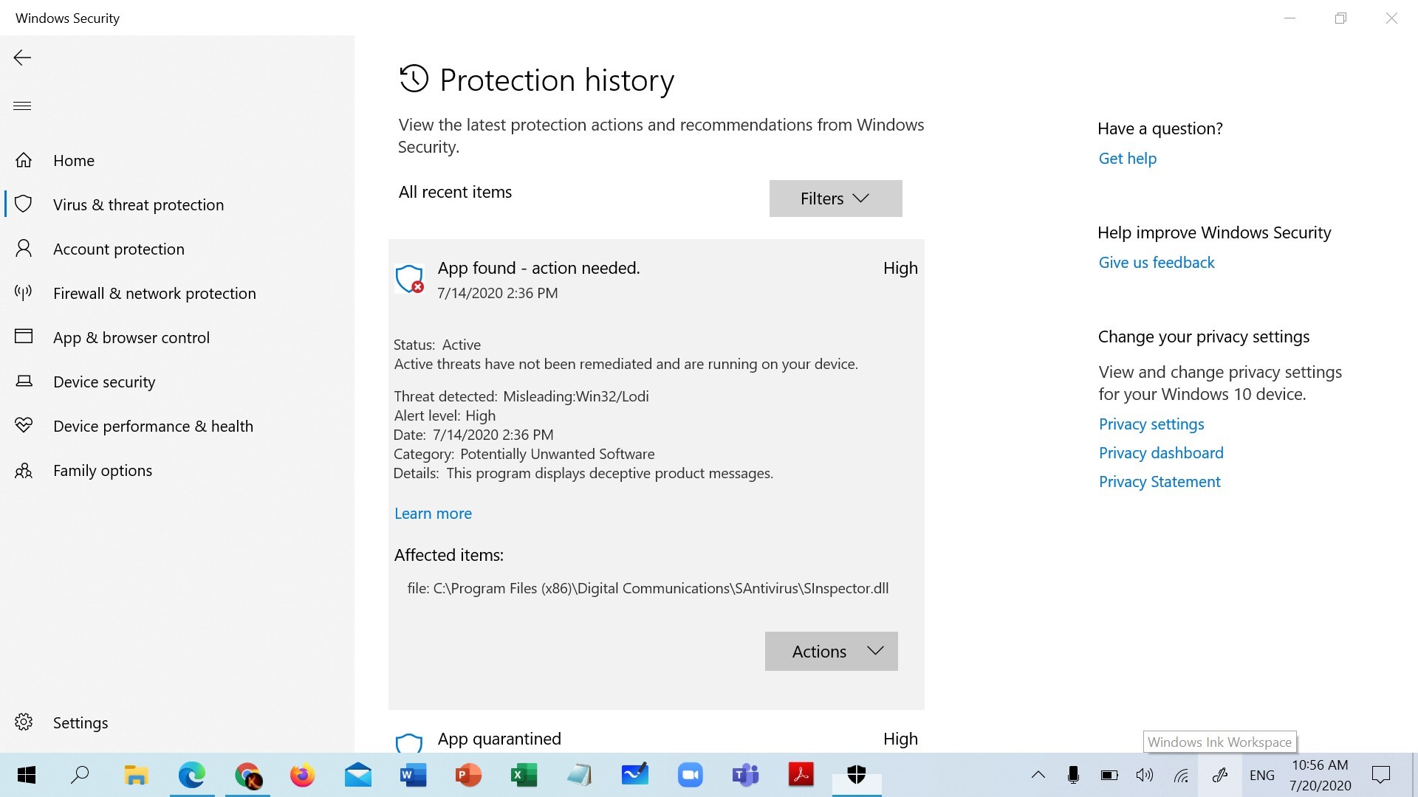Open taskbar search
Screen dimensions: 1418x797
[80, 775]
